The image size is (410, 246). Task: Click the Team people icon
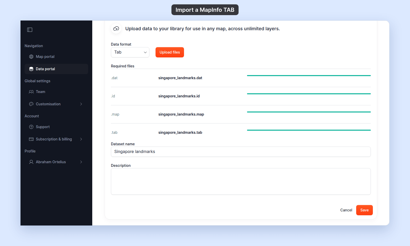click(31, 92)
